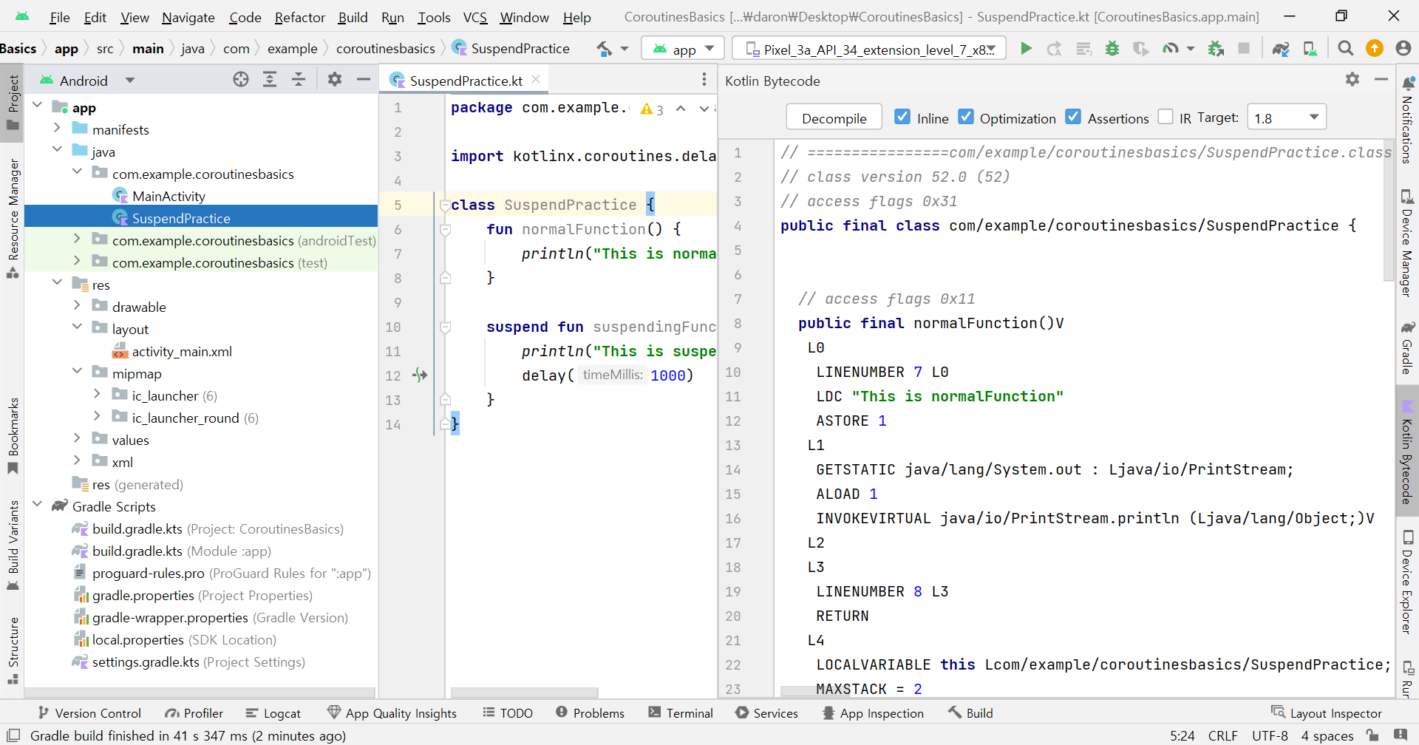This screenshot has height=745, width=1419.
Task: Enable the IR checkbox
Action: pyautogui.click(x=1166, y=117)
